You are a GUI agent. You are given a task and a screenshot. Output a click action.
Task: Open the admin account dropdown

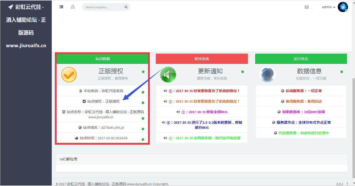pyautogui.click(x=328, y=7)
